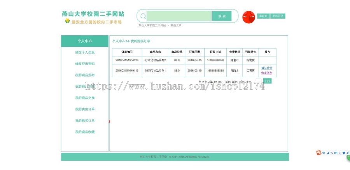This screenshot has height=170, width=350.
Task: Click the page number input beside GO
Action: point(259,81)
